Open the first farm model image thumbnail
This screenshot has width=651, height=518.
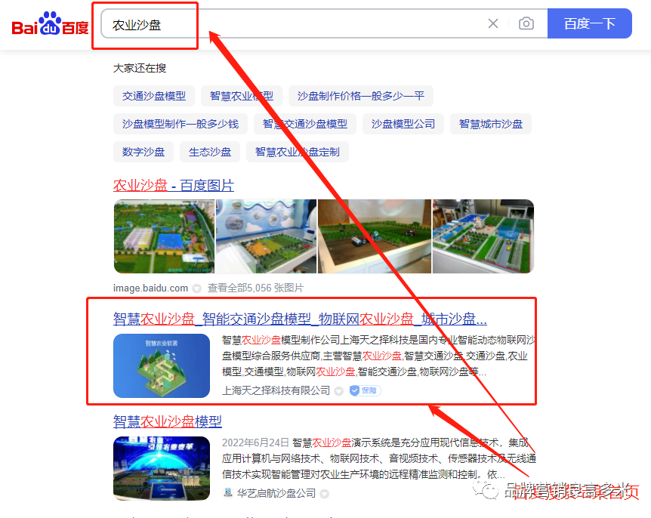coord(164,236)
